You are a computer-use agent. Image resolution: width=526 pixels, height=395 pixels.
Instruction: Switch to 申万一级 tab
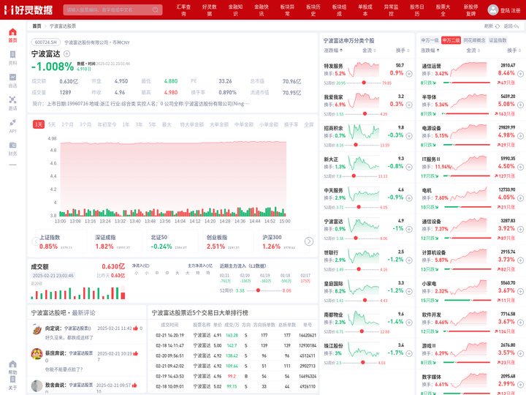[430, 40]
